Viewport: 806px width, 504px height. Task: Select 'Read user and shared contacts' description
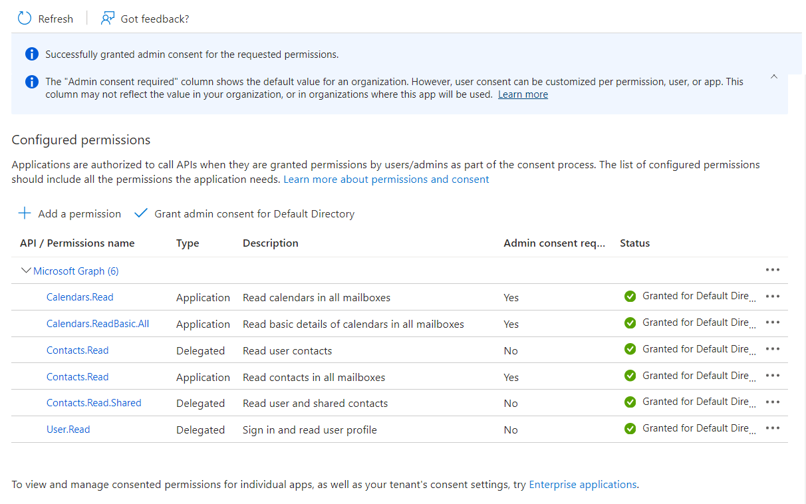315,403
